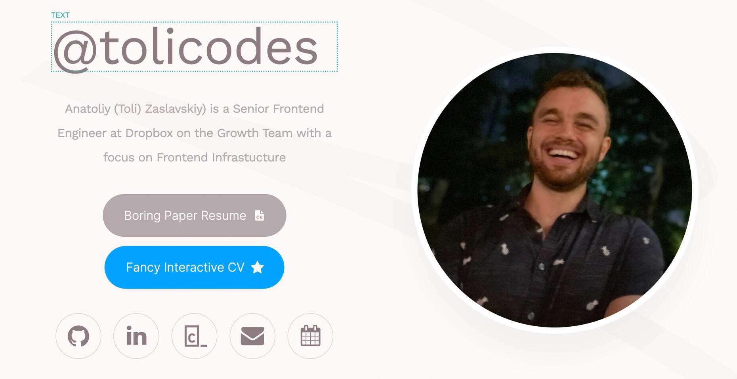Click the name Anatoliy in the bio paragraph
Viewport: 737px width, 379px height.
(88, 109)
